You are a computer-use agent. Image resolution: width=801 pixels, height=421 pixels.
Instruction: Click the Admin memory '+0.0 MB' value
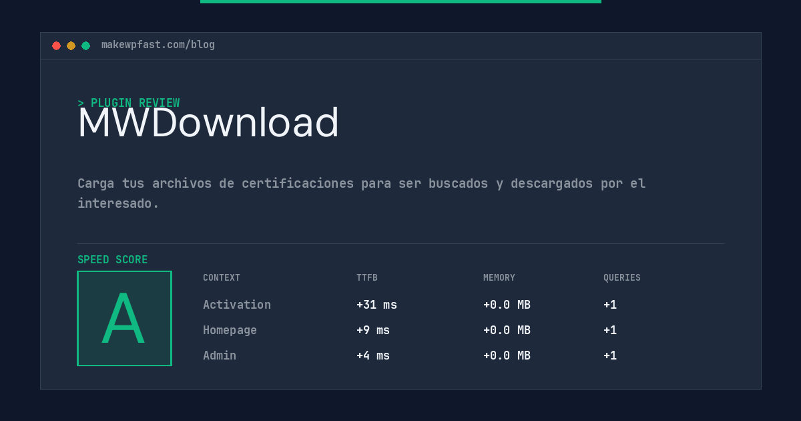507,356
